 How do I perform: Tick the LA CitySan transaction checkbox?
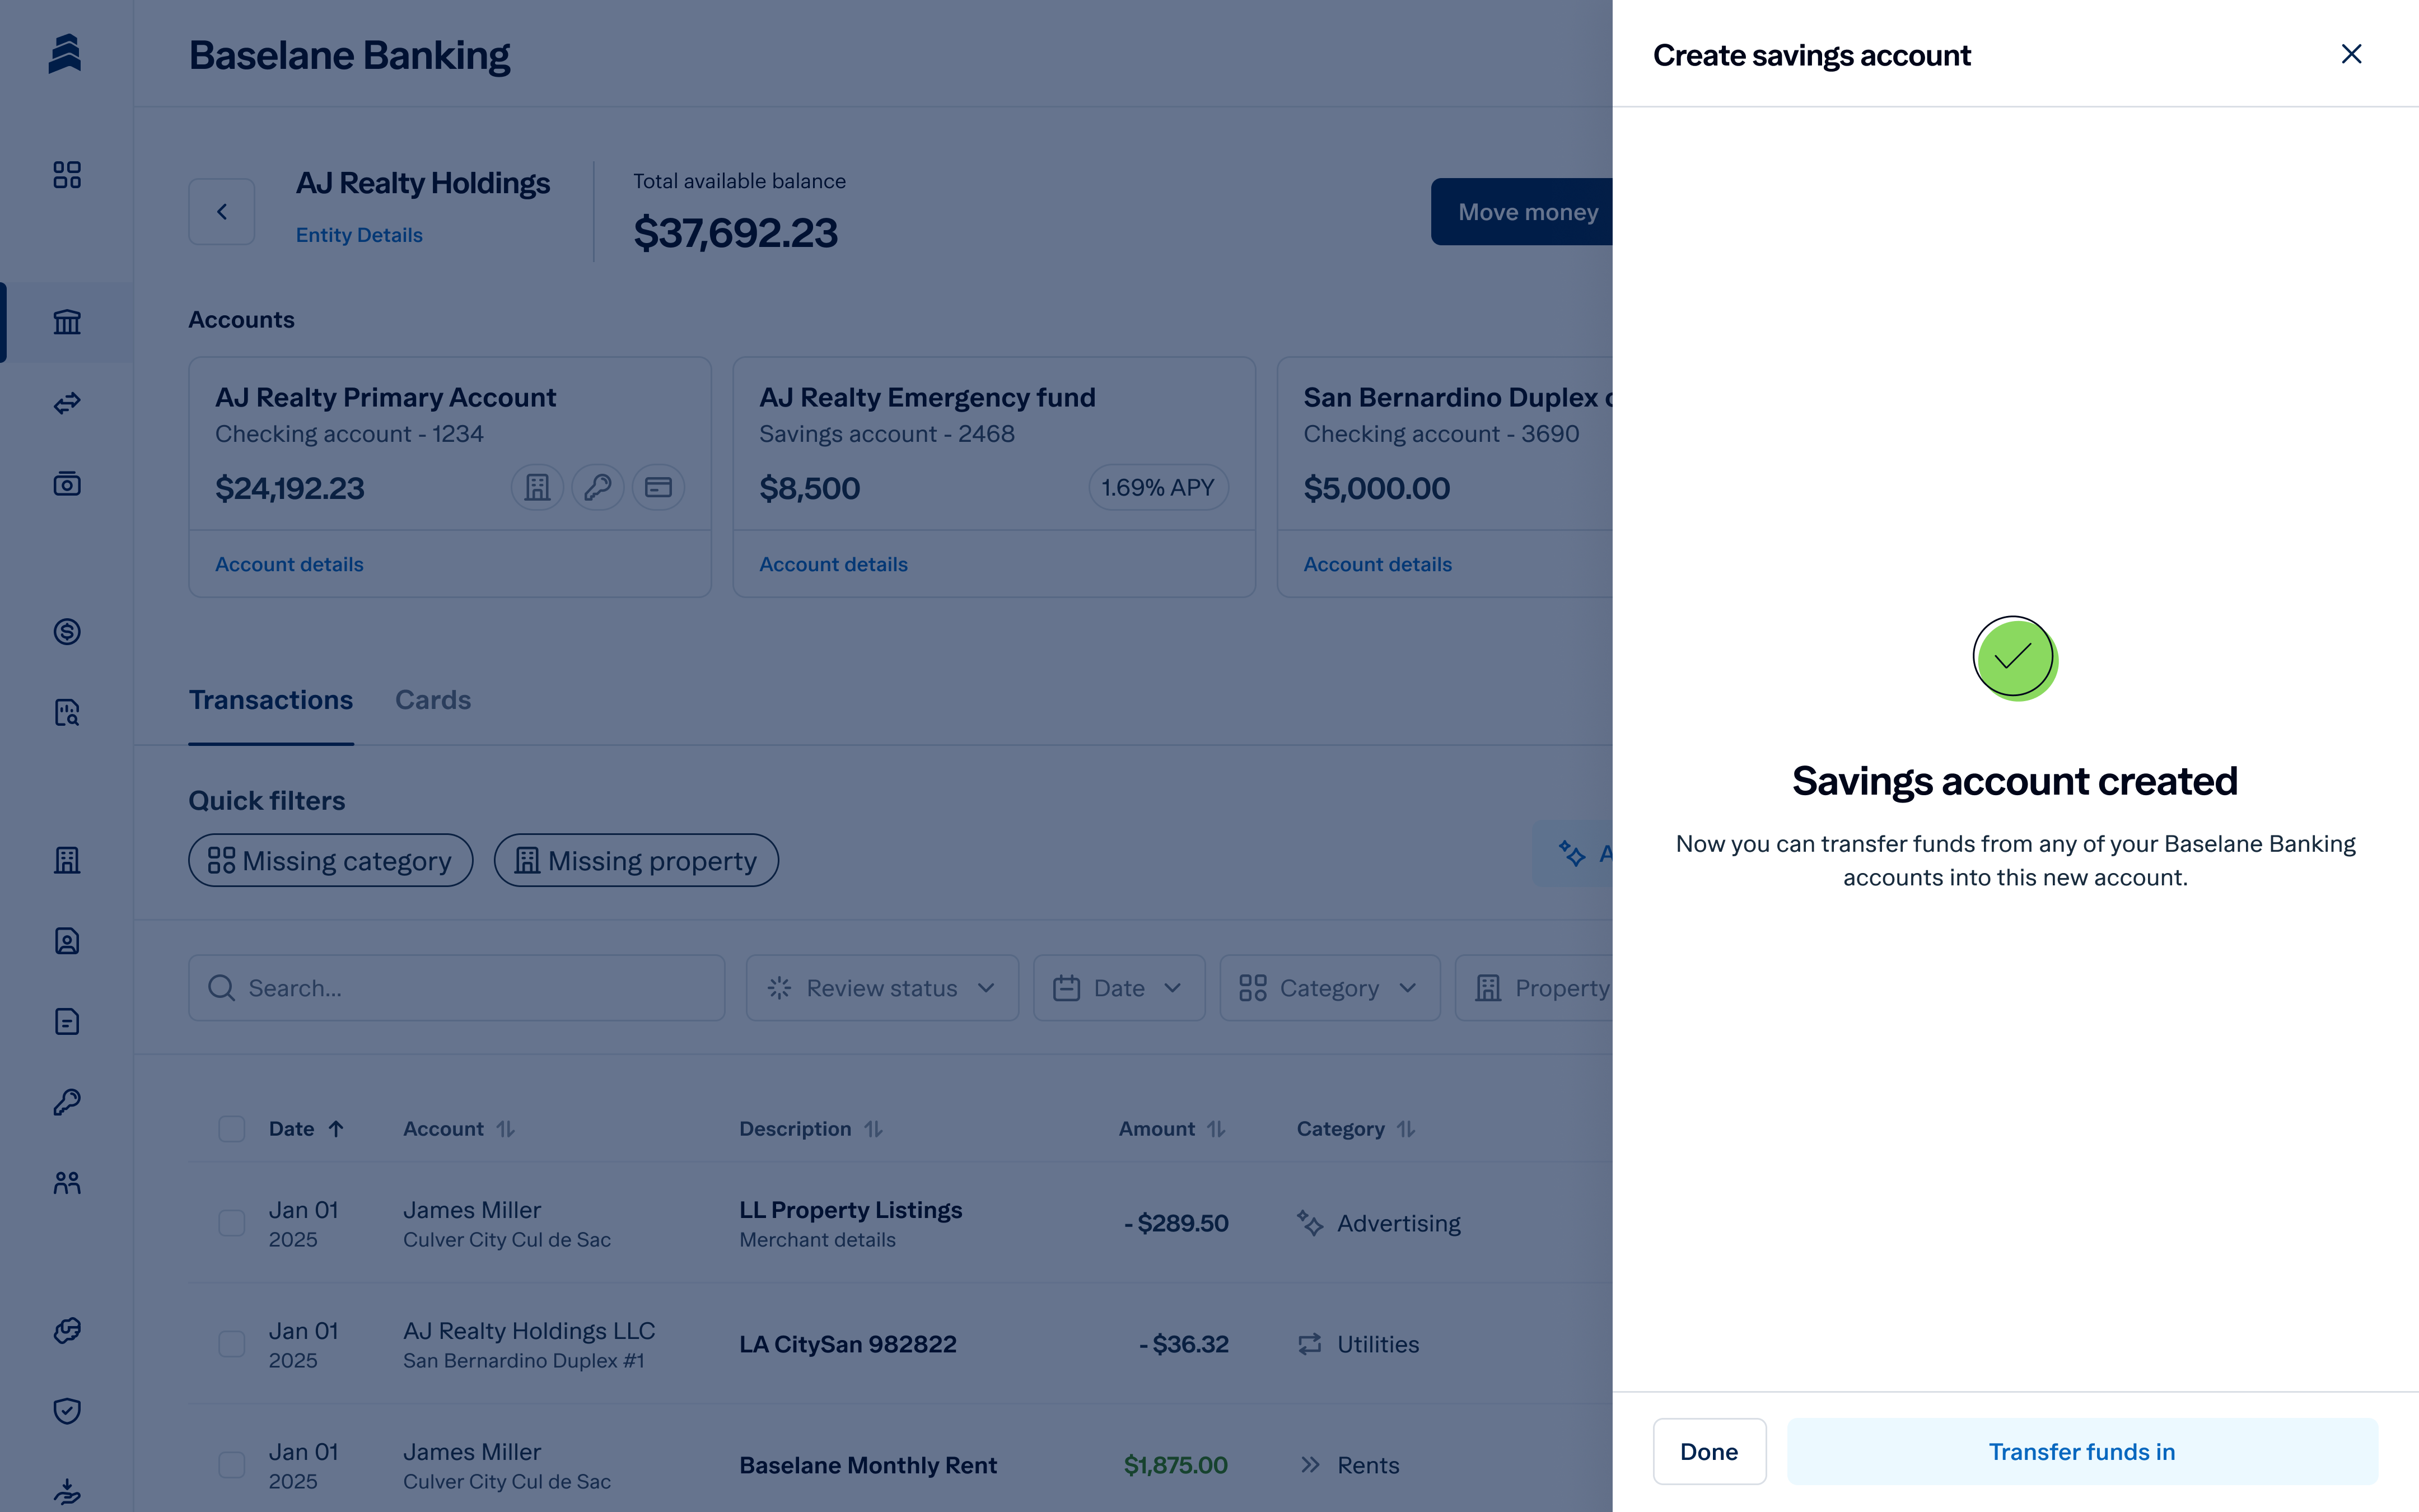coord(232,1344)
